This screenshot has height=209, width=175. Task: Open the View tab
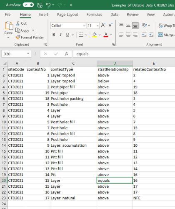tap(150, 15)
